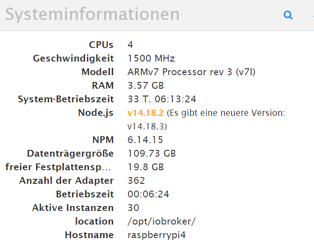
Task: Click the 3.57 GB RAM value
Action: tap(146, 86)
